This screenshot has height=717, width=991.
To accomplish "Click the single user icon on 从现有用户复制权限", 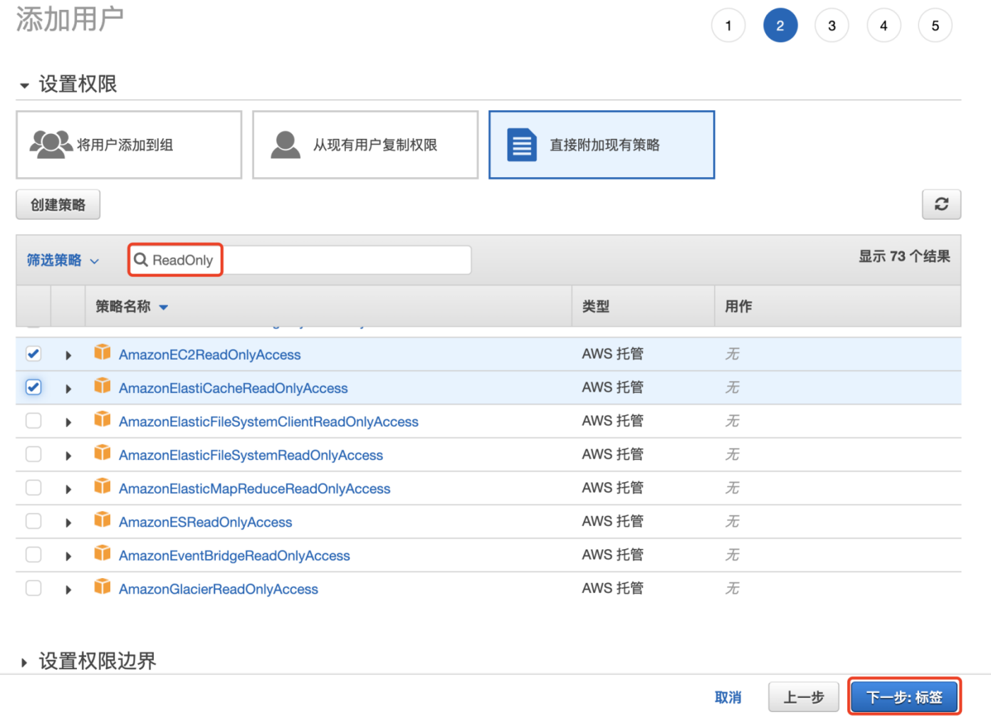I will (285, 145).
